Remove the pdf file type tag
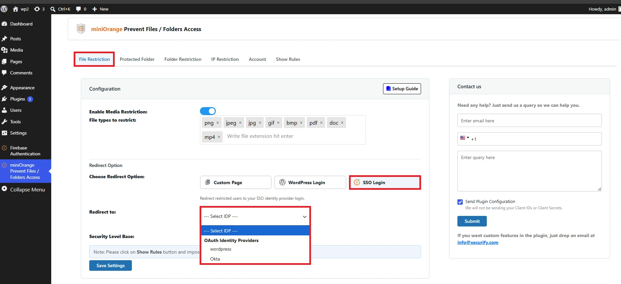The image size is (621, 284). (321, 123)
